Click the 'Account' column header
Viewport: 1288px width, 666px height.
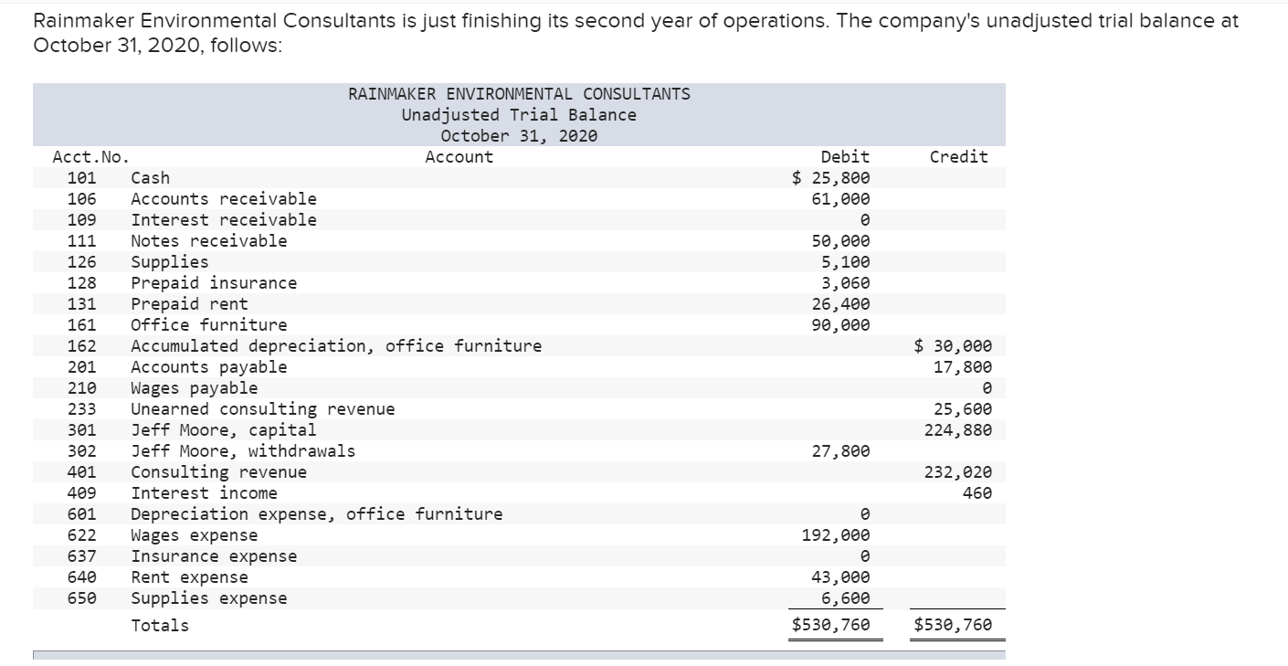click(x=459, y=156)
